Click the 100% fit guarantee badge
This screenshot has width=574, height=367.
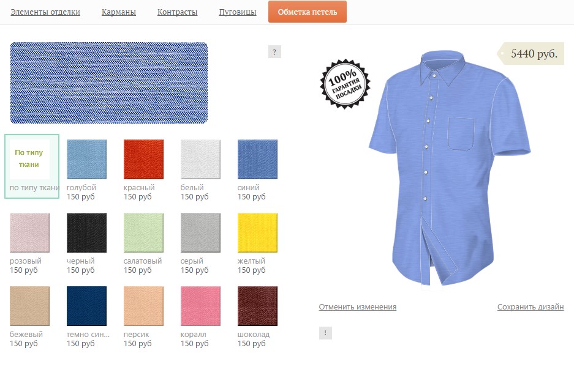(x=345, y=84)
